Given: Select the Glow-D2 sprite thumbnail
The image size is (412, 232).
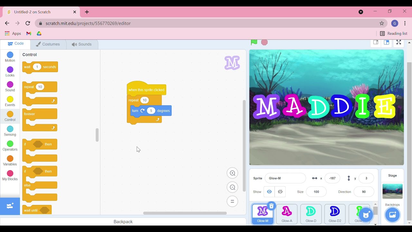Looking at the screenshot, I should click(335, 214).
